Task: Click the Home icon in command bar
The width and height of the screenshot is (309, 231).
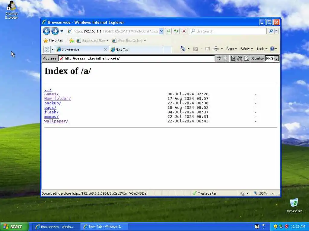Action: tap(183, 49)
